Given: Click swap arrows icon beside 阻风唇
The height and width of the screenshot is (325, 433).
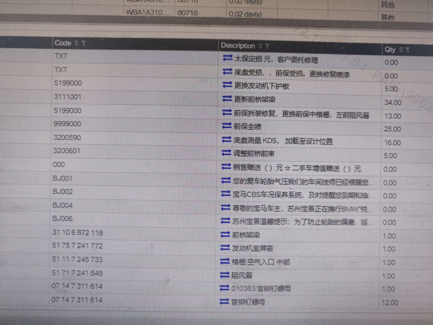Looking at the screenshot, I should (x=225, y=275).
